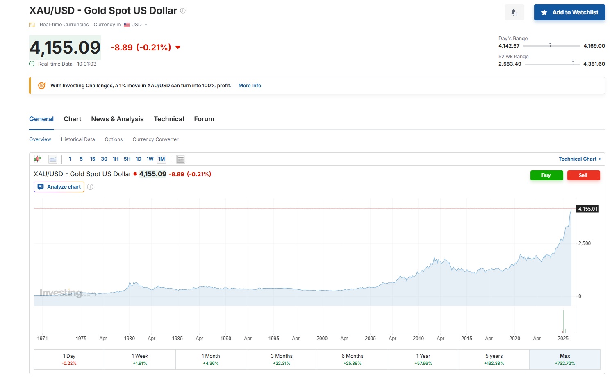The height and width of the screenshot is (384, 612).
Task: Select the area chart type icon
Action: [53, 159]
